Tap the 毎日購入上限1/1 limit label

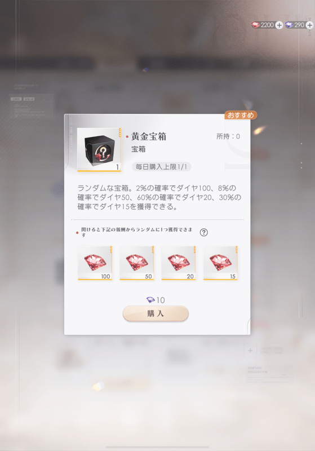coord(161,167)
